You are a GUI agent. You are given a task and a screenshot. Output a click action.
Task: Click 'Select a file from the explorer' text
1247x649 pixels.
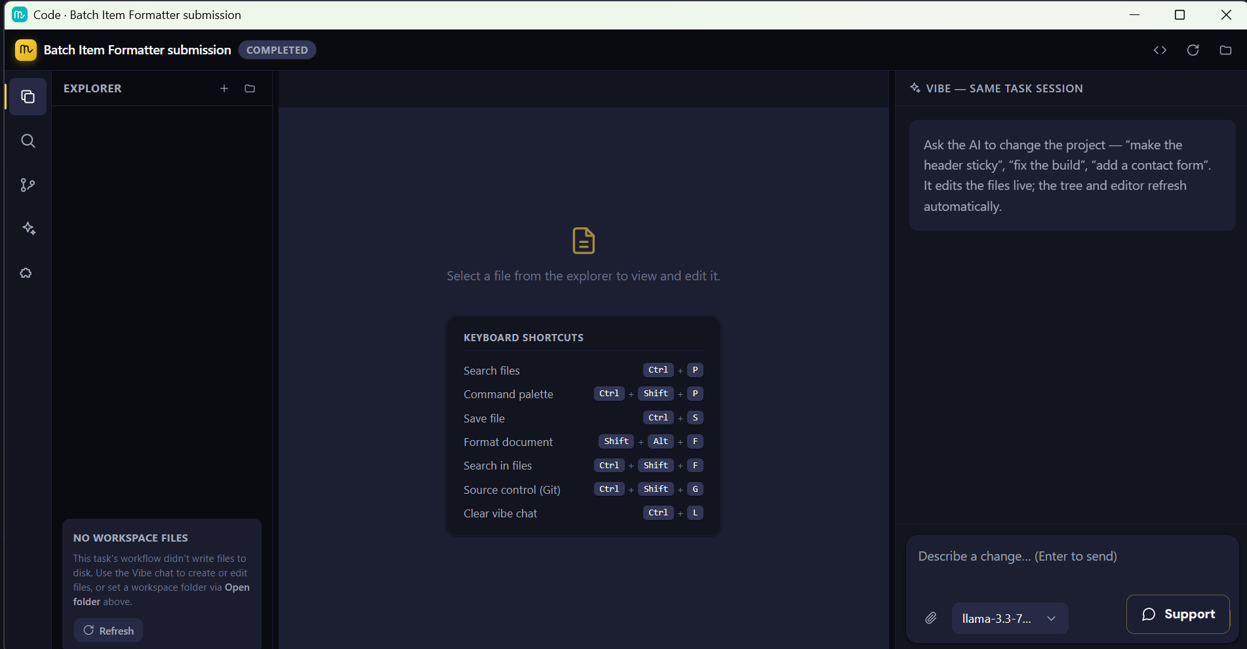(x=584, y=276)
